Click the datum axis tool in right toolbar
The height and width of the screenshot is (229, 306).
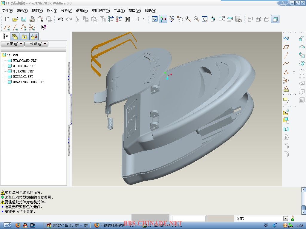(286, 55)
